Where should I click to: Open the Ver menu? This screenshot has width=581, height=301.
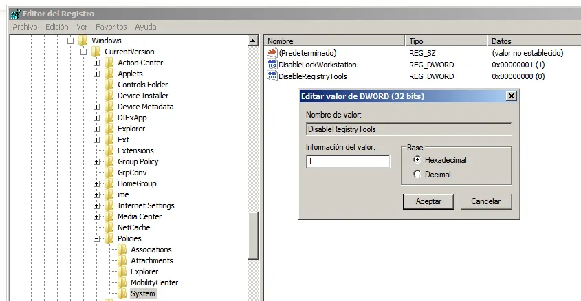click(82, 27)
